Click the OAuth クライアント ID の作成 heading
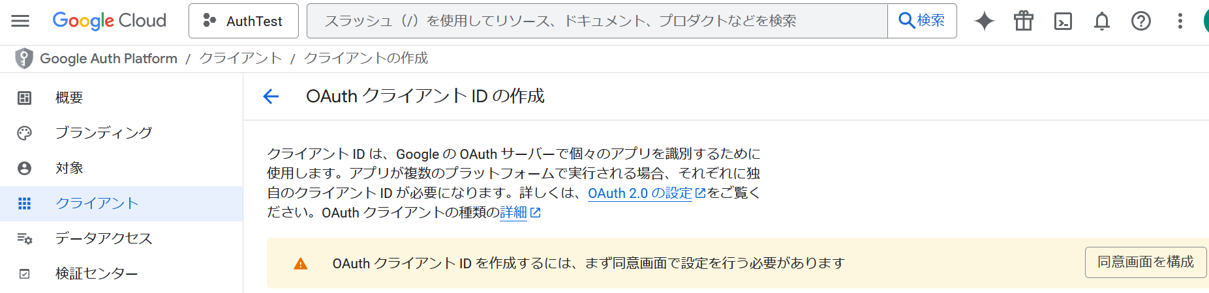 [x=425, y=96]
